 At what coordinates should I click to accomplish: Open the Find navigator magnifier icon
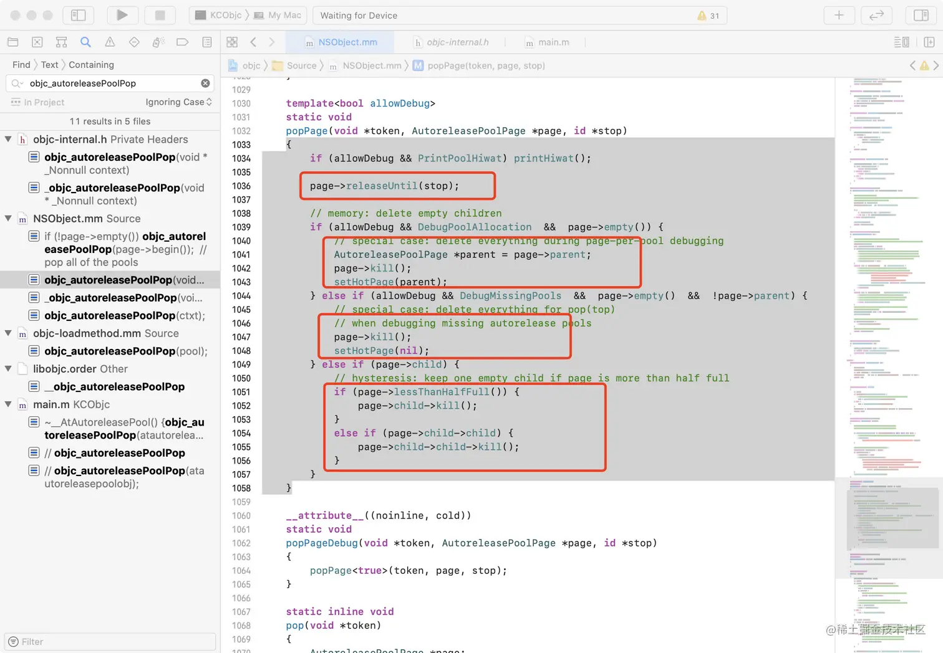85,42
